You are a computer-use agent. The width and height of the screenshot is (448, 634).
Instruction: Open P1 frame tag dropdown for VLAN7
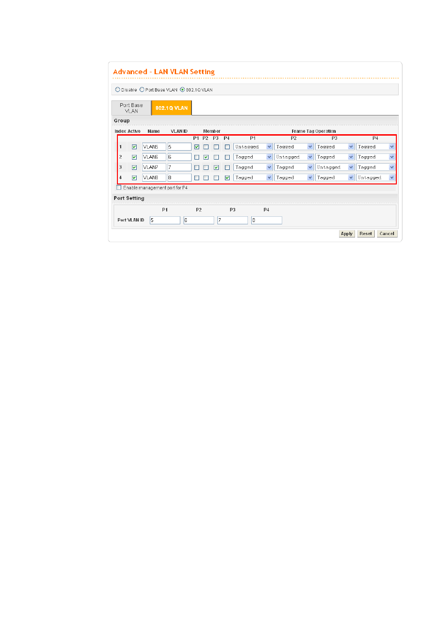point(253,168)
